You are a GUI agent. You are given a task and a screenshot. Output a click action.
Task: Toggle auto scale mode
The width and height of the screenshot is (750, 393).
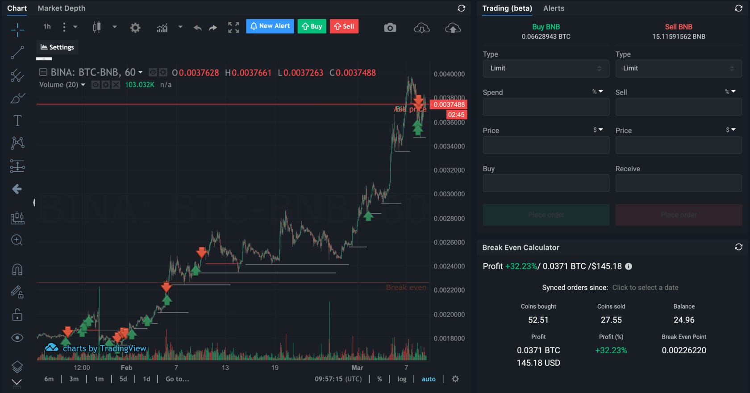click(x=429, y=379)
